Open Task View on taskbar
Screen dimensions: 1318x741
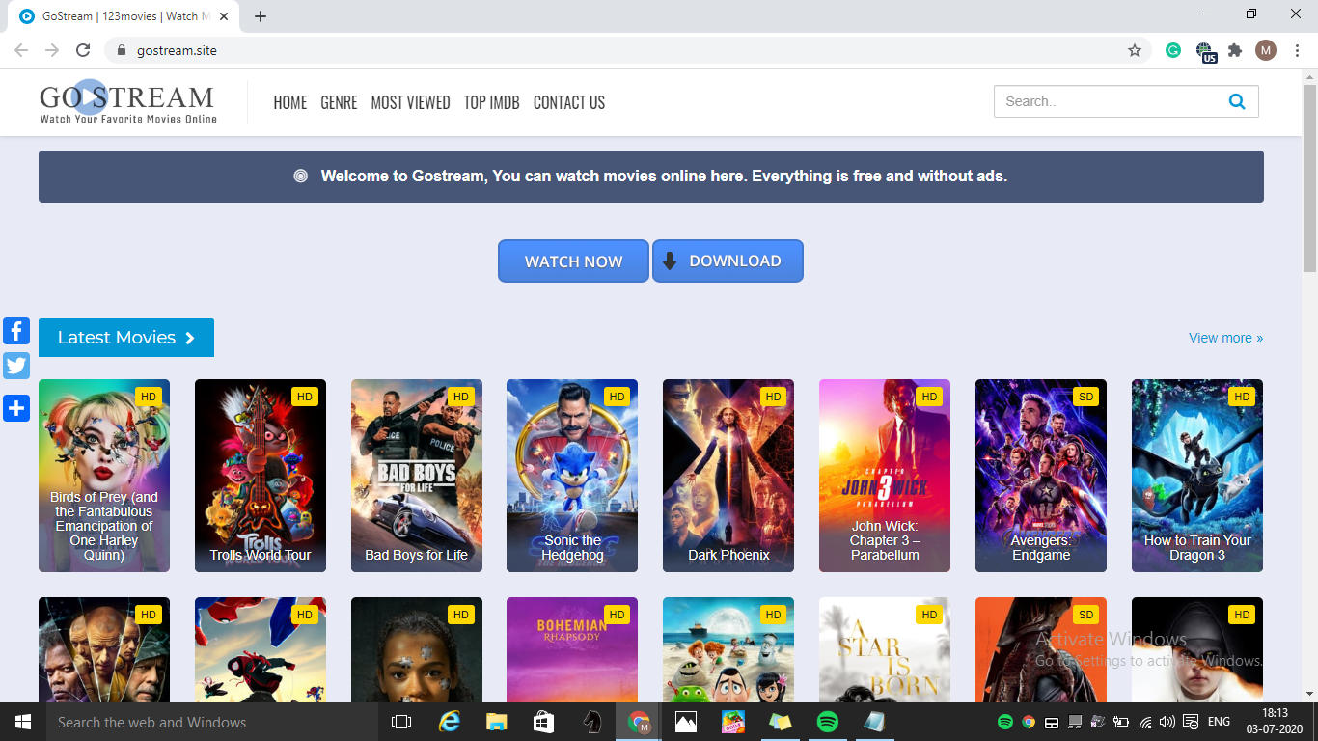401,722
